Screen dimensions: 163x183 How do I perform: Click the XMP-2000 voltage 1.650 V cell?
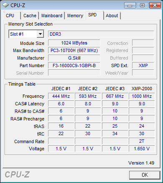pos(142,149)
